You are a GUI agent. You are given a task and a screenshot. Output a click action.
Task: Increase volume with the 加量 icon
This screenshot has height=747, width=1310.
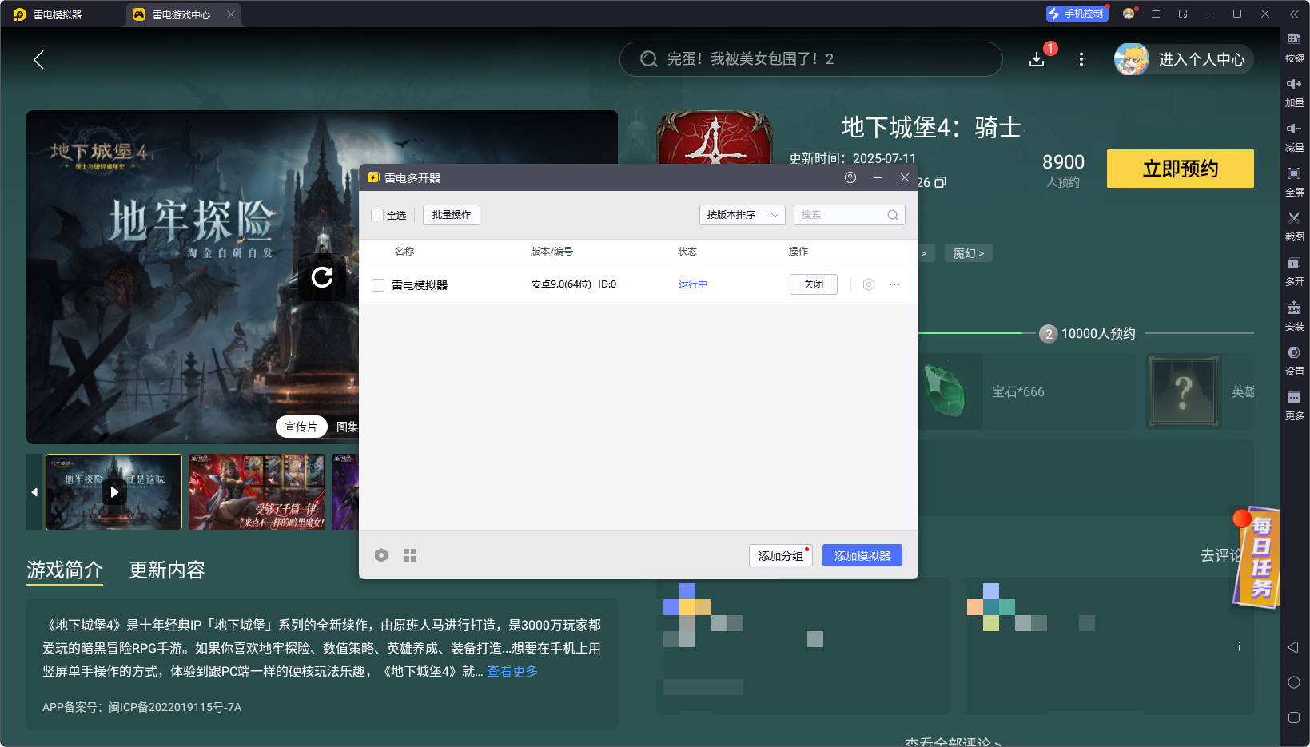tap(1293, 85)
